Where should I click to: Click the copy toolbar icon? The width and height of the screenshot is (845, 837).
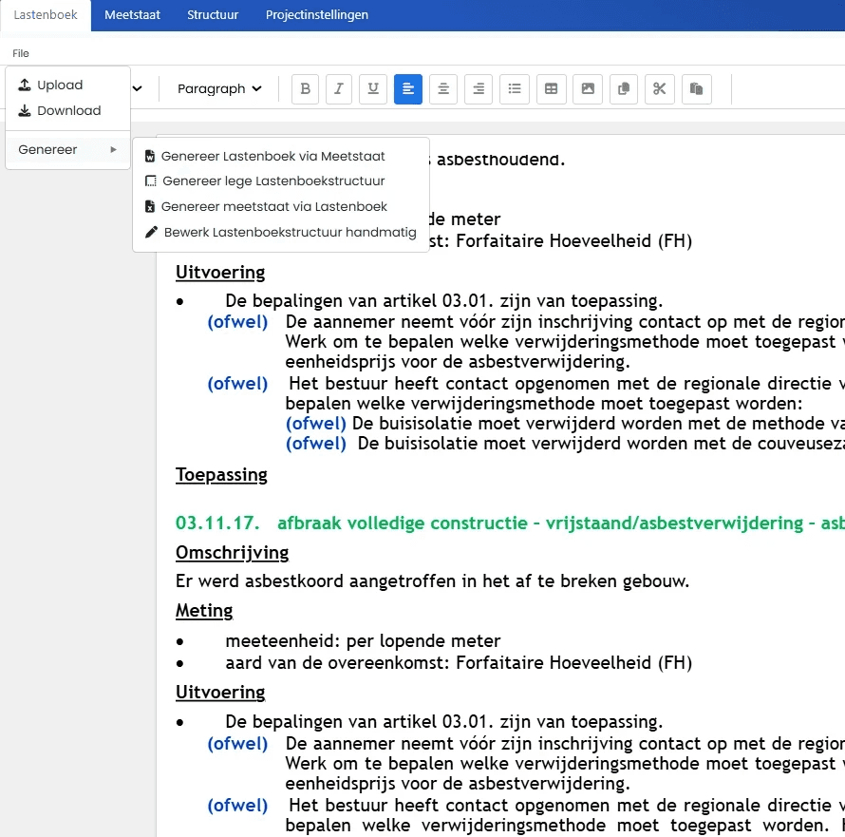(624, 89)
